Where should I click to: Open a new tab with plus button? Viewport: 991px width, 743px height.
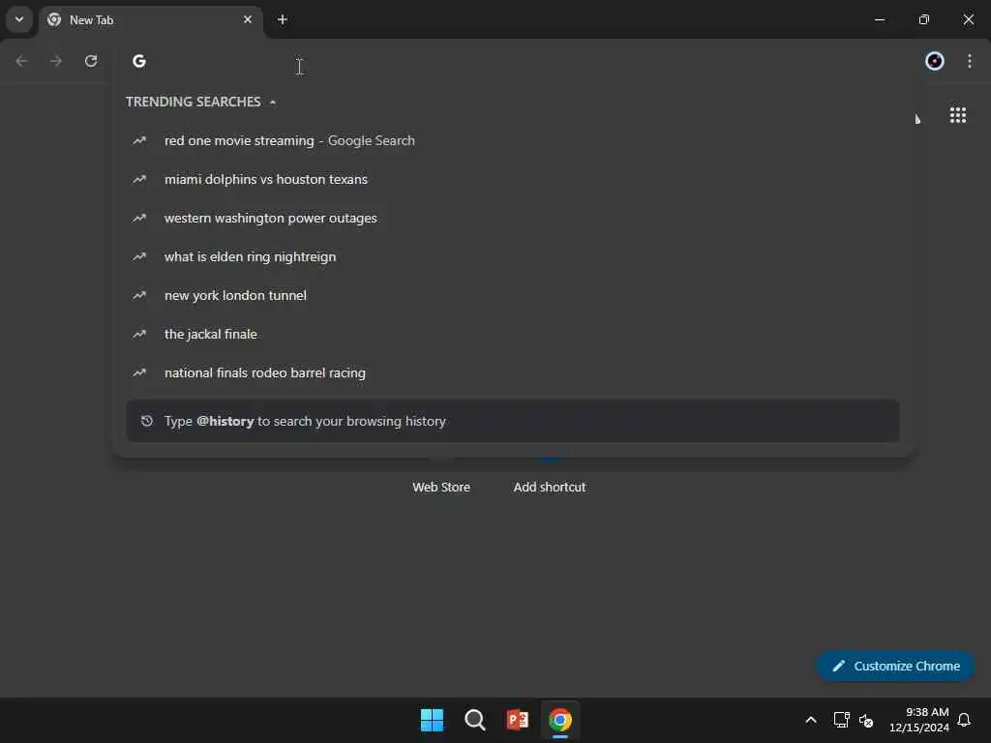tap(283, 19)
